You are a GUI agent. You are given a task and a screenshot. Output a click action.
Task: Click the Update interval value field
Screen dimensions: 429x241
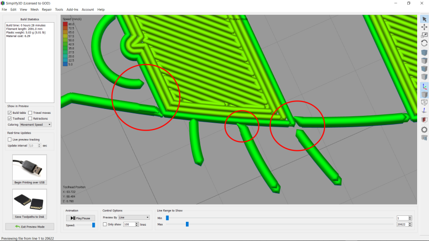[33, 146]
